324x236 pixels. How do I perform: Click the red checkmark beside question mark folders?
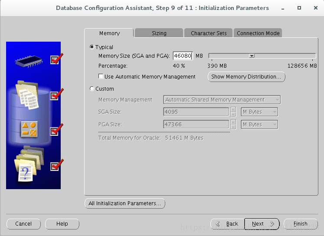(57, 165)
